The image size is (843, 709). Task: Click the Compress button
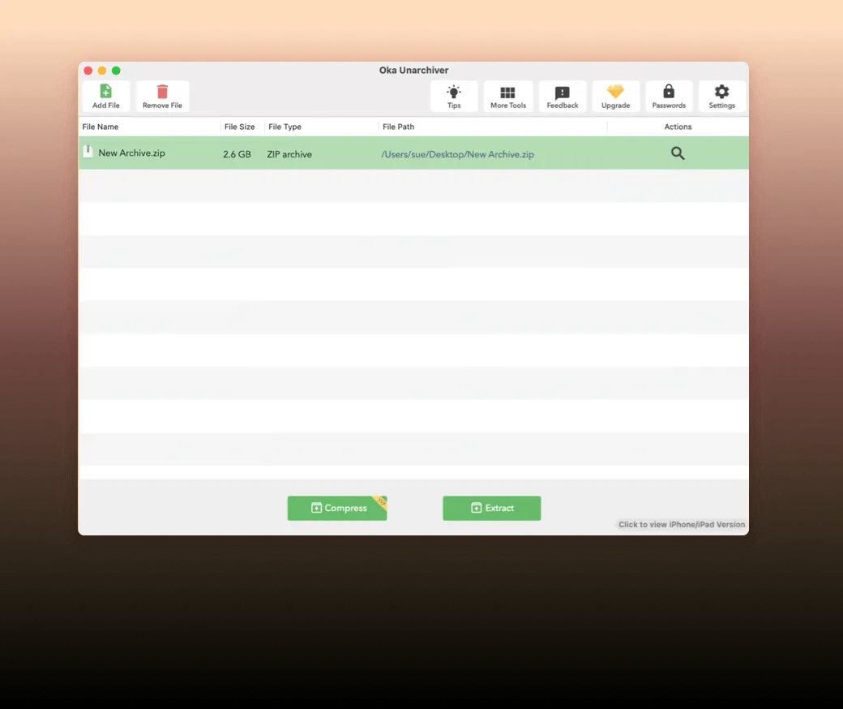tap(337, 508)
